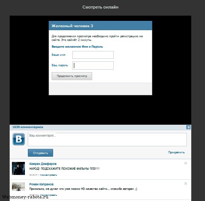Open Камран Джафаров's profile name link

pyautogui.click(x=43, y=164)
